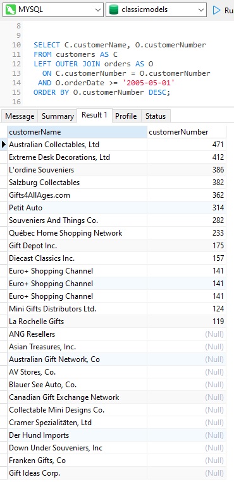Select the ANG Resellers cell
Image resolution: width=234 pixels, height=482 pixels.
point(77,334)
